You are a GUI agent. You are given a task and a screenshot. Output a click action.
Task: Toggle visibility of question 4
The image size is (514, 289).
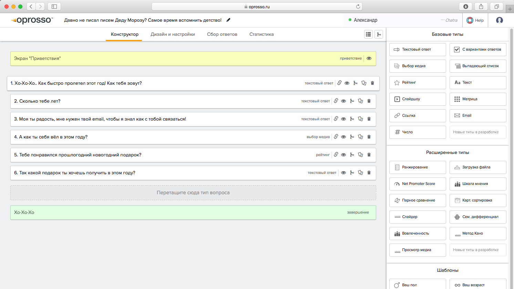[x=343, y=137]
